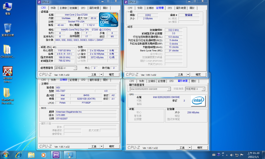Image resolution: width=265 pixels, height=159 pixels.
Task: Click the monitor app taskbar button beside CPU-Z
Action: [x=70, y=155]
